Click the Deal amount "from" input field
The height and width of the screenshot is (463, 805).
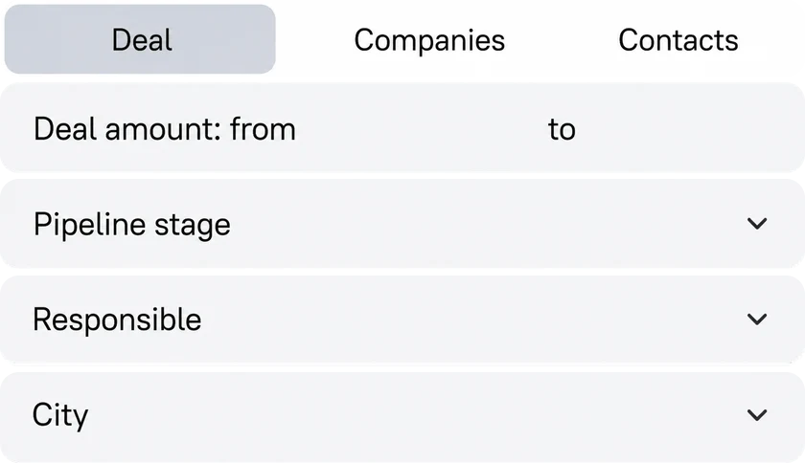(x=419, y=128)
